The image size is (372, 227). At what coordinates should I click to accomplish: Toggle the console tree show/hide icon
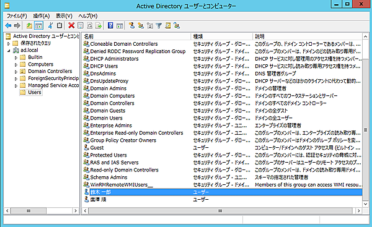point(38,25)
